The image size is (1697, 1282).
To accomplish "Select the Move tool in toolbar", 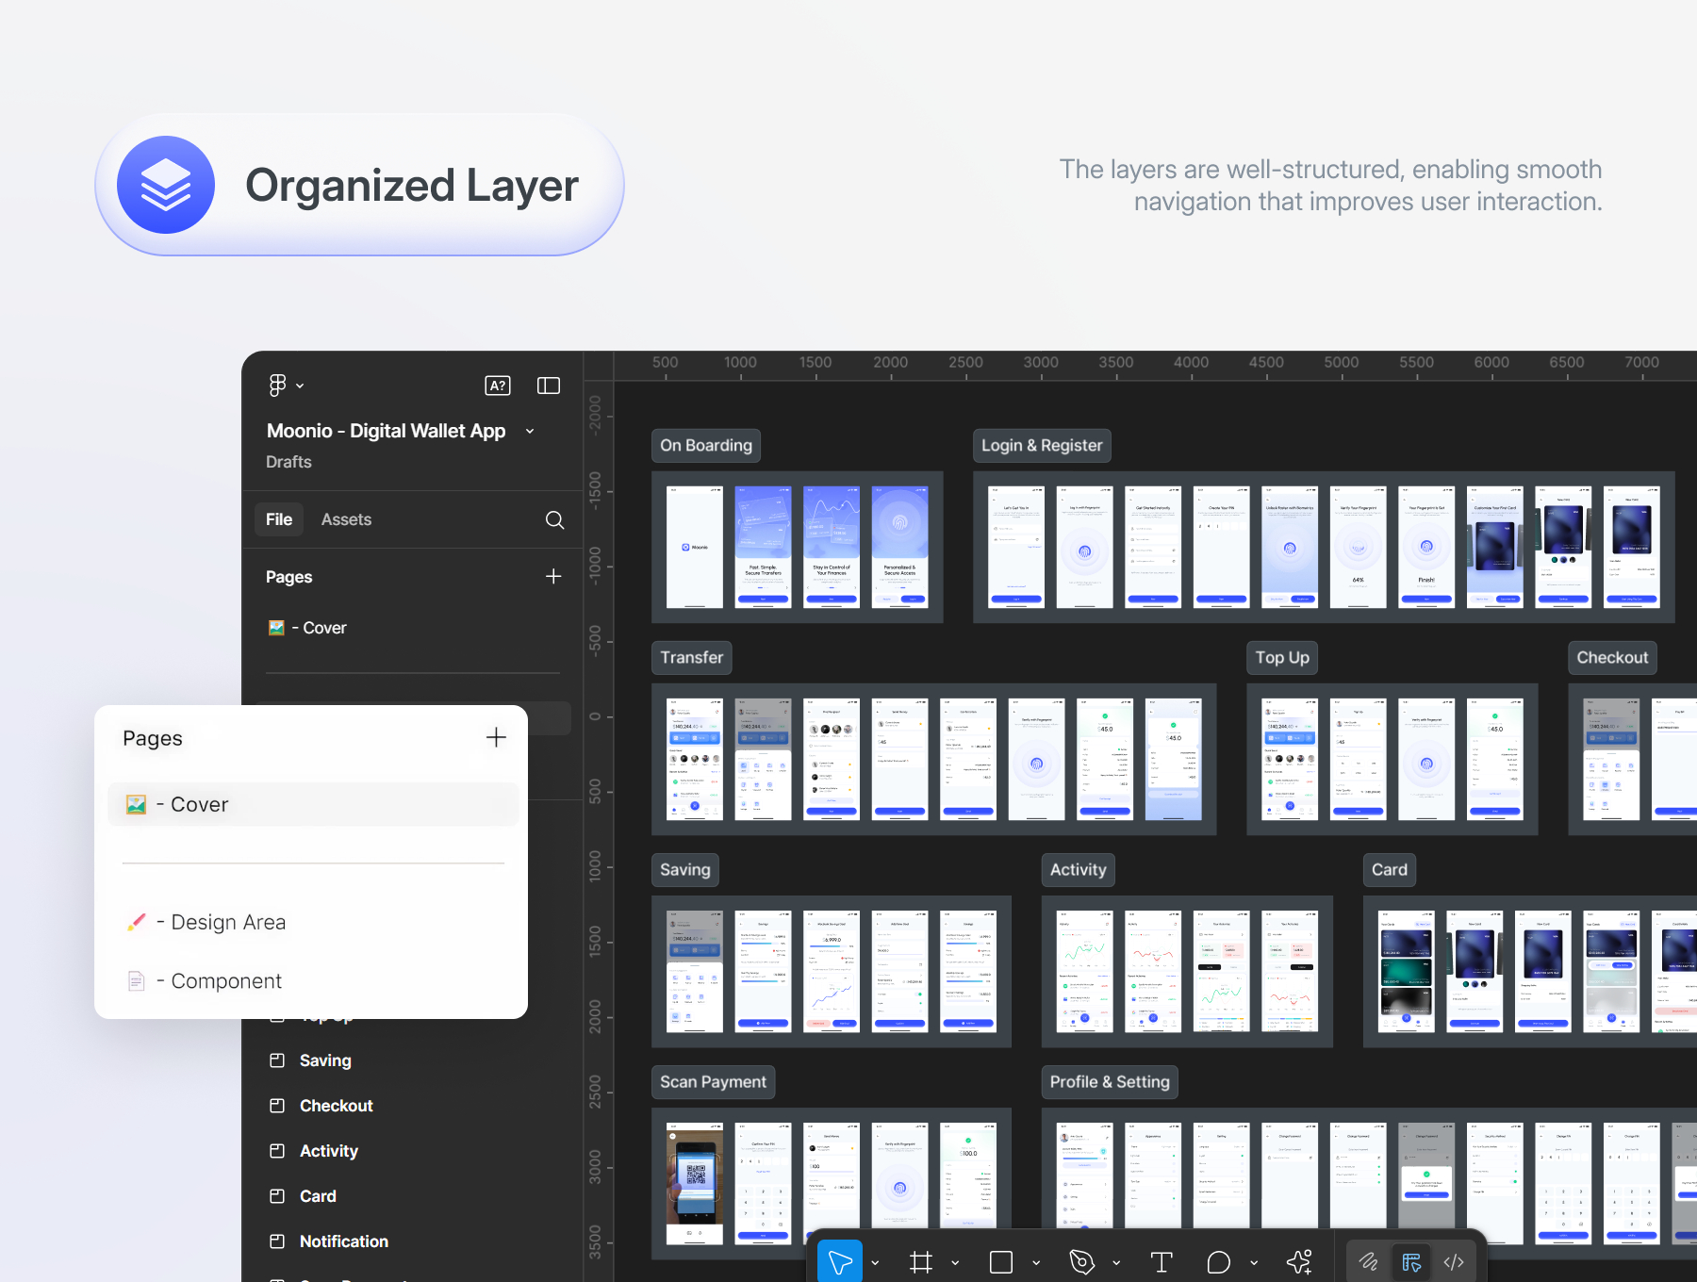I will tap(840, 1262).
